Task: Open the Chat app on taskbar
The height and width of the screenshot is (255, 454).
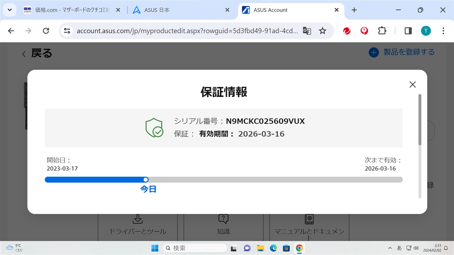Action: pyautogui.click(x=247, y=248)
